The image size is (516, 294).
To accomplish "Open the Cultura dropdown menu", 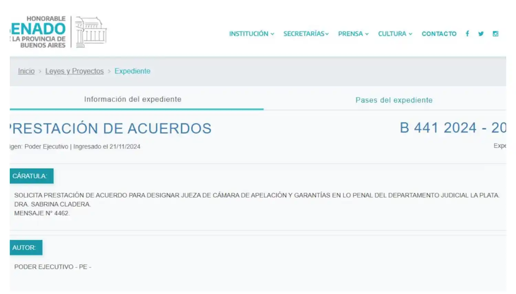I will pyautogui.click(x=395, y=34).
